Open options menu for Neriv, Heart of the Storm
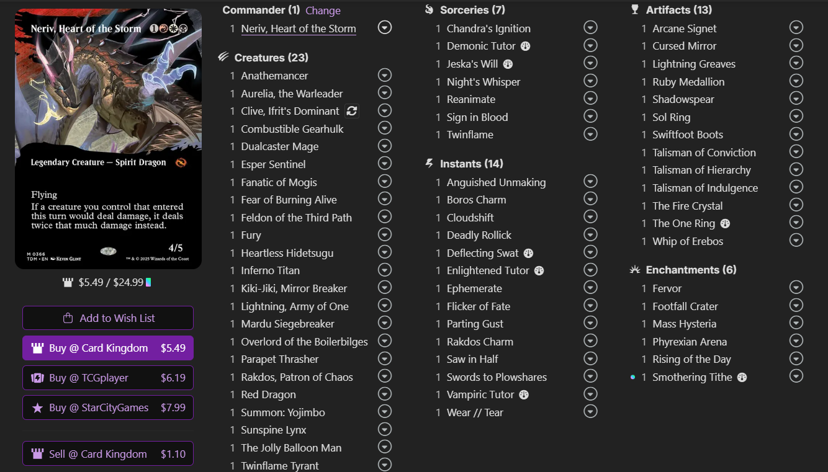The width and height of the screenshot is (828, 472). click(x=385, y=27)
